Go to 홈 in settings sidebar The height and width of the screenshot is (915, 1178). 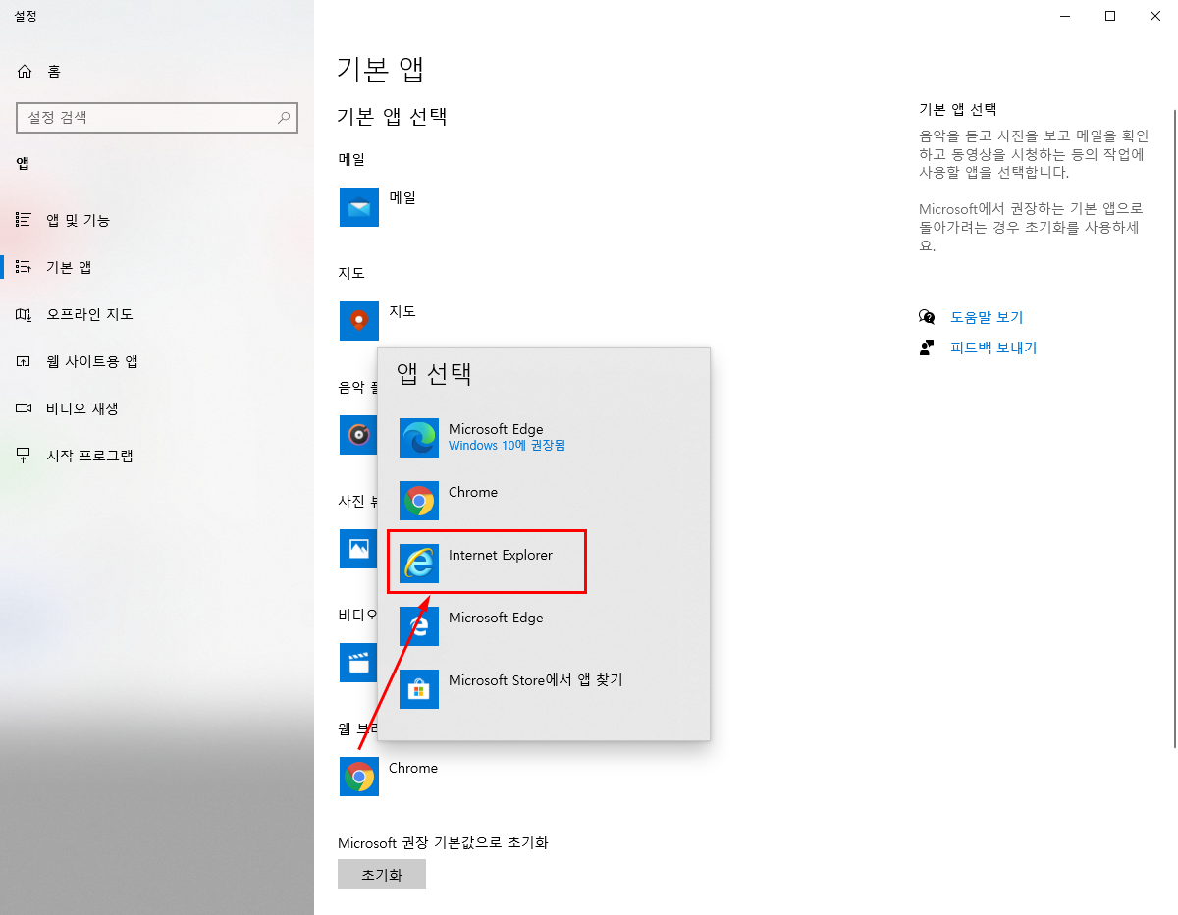[x=157, y=72]
